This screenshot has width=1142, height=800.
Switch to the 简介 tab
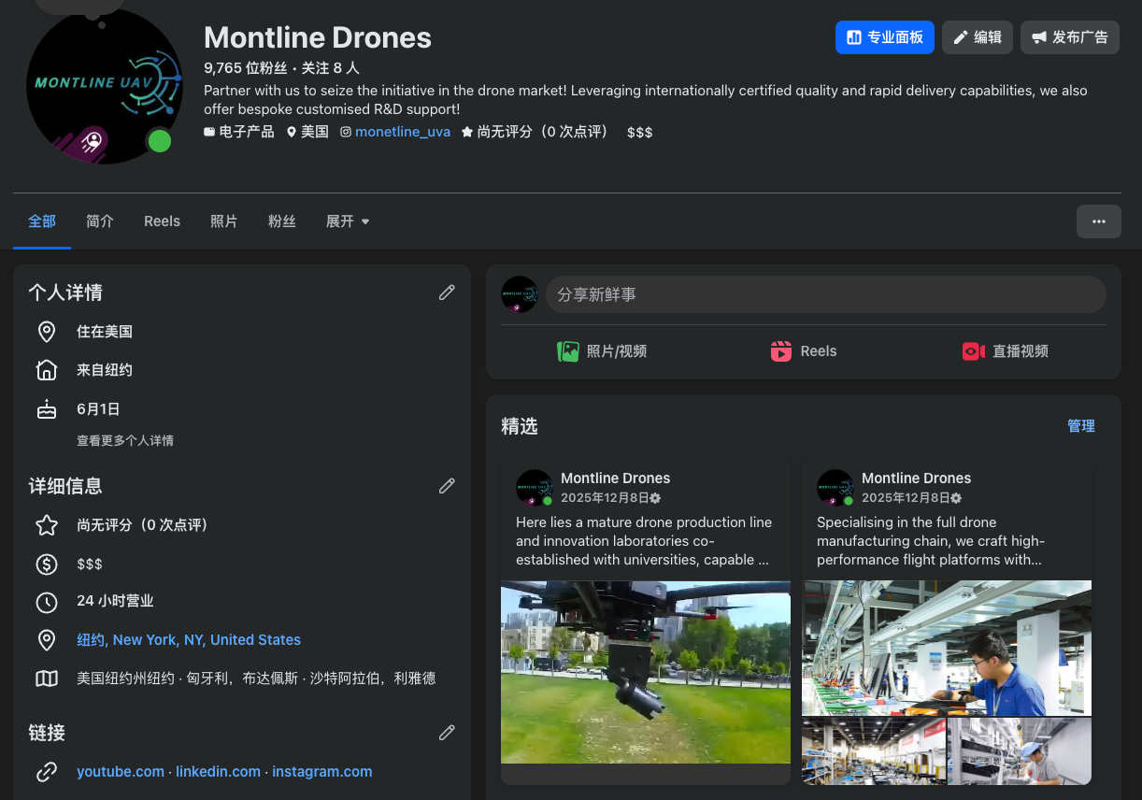(x=100, y=221)
